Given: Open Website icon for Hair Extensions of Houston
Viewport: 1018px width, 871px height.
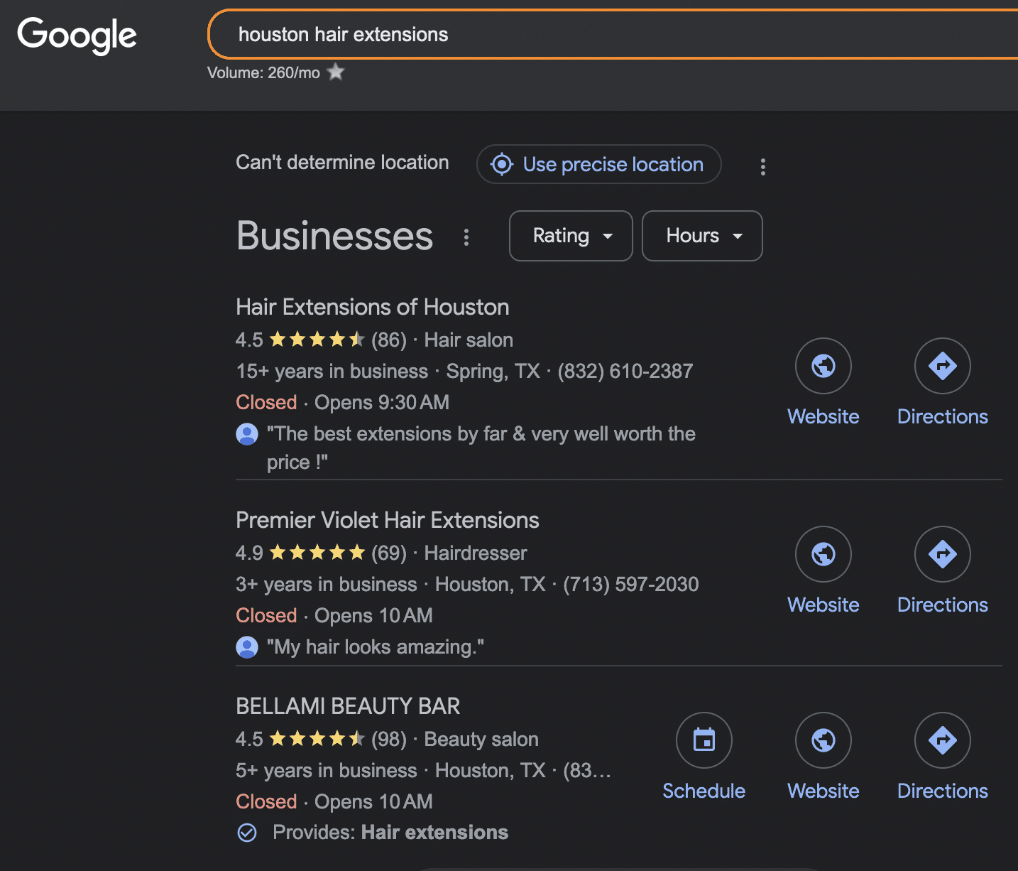Looking at the screenshot, I should click(823, 366).
